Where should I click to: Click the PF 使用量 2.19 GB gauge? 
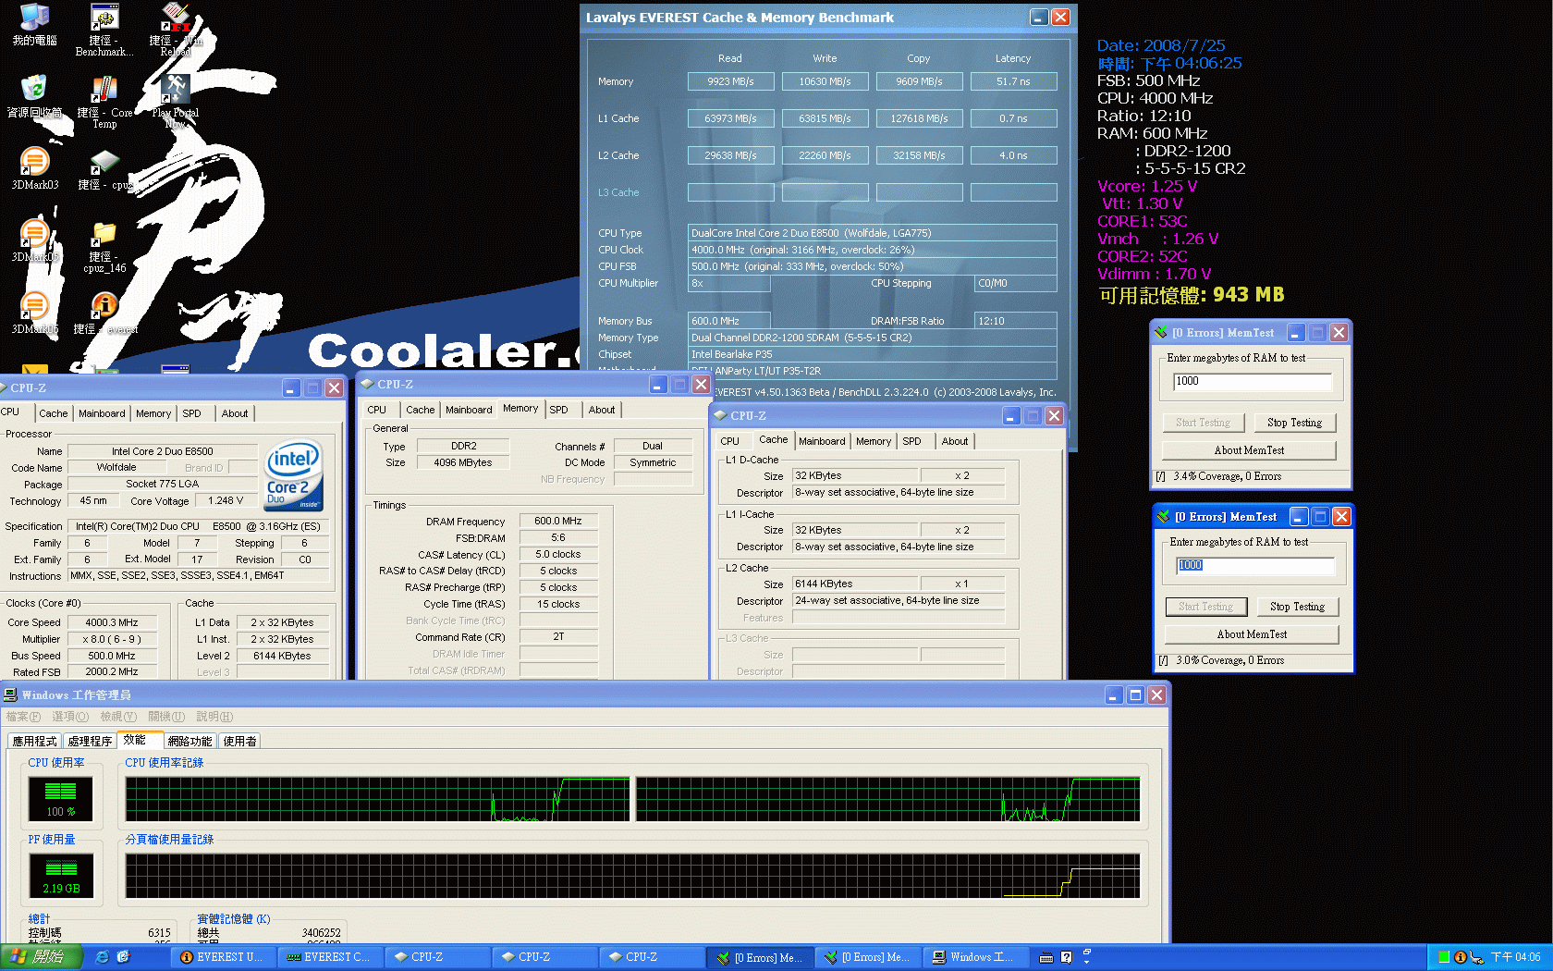point(60,875)
